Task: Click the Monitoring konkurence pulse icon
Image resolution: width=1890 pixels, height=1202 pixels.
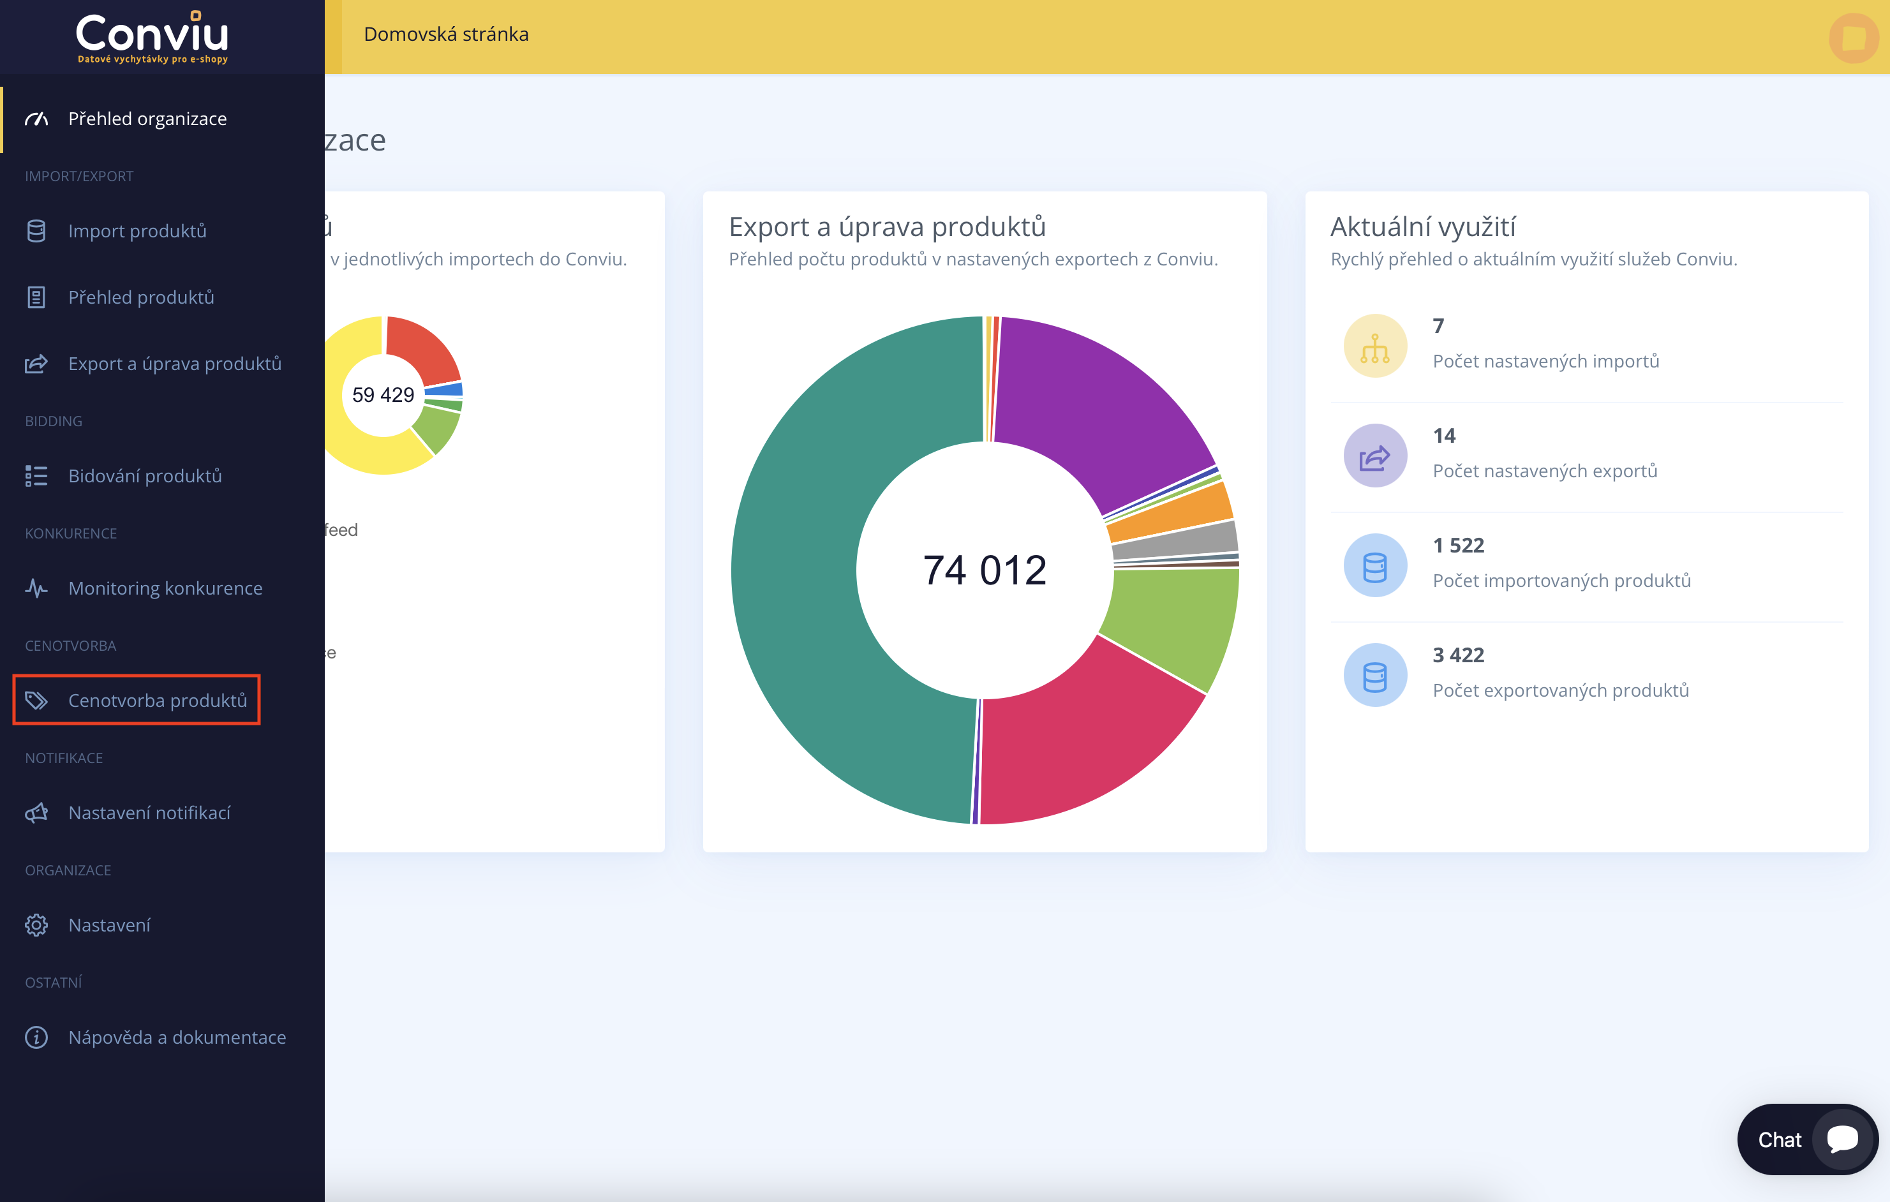Action: [x=36, y=588]
